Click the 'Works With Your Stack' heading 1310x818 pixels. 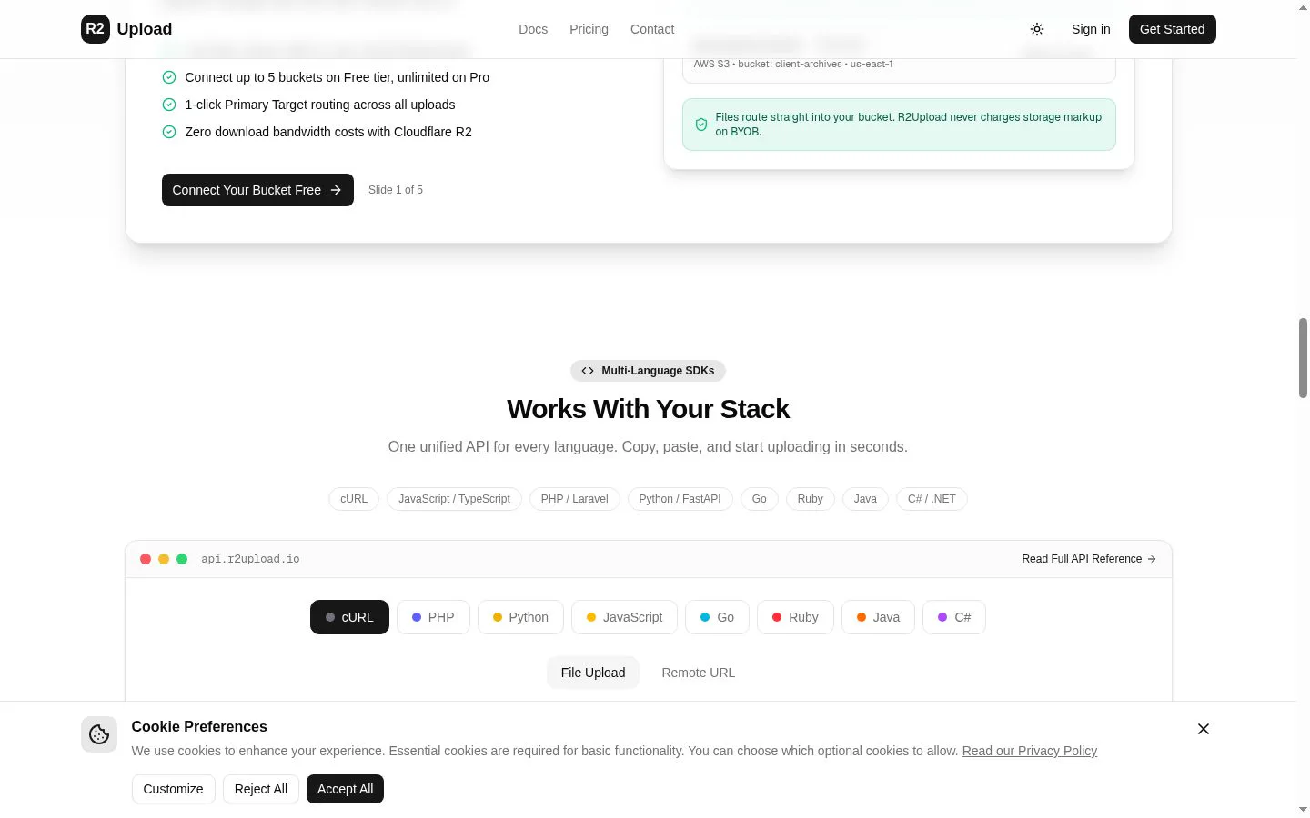click(648, 409)
